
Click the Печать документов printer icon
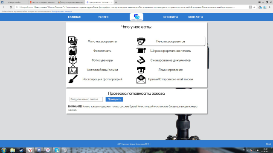click(x=141, y=41)
